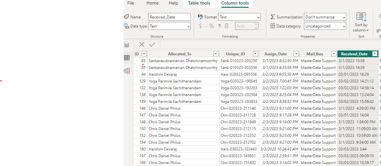The image size is (381, 166).
Task: Select the Column tools tab
Action: (235, 3)
